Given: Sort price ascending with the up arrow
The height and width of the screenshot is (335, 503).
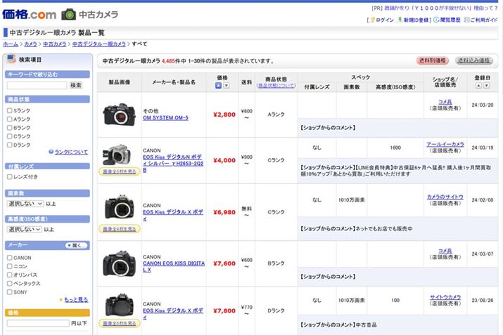Looking at the screenshot, I should (x=218, y=86).
